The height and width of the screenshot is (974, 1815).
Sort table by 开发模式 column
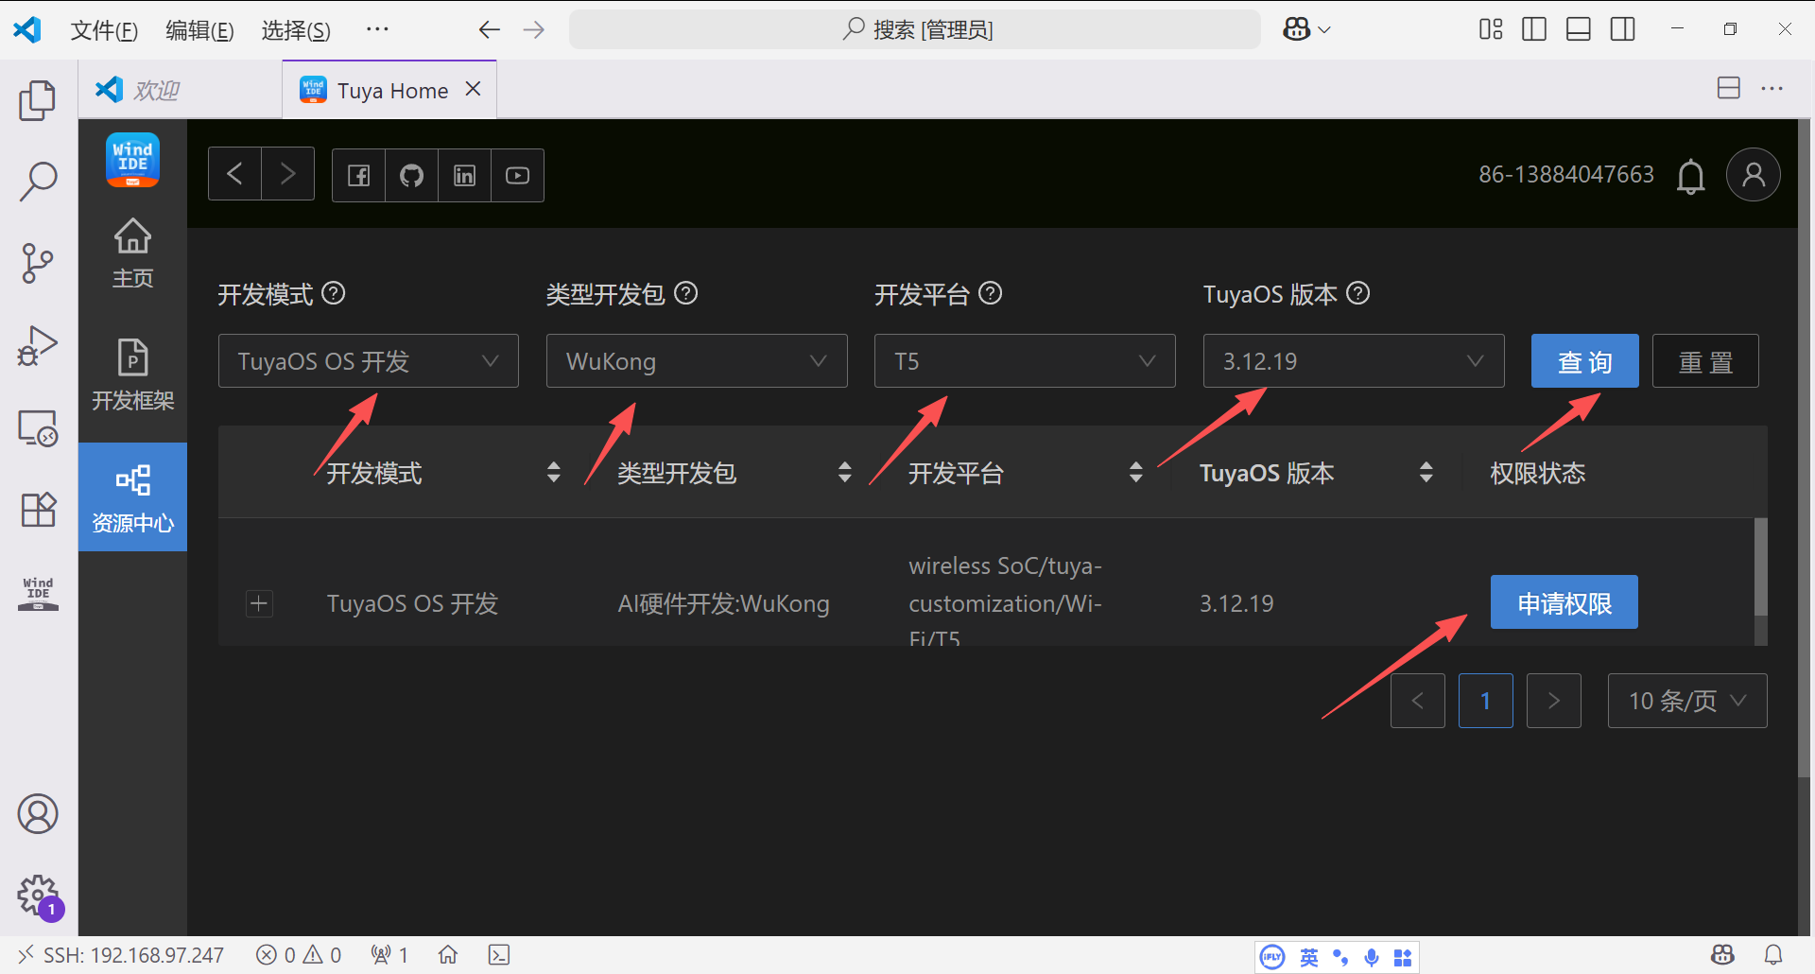[x=554, y=472]
